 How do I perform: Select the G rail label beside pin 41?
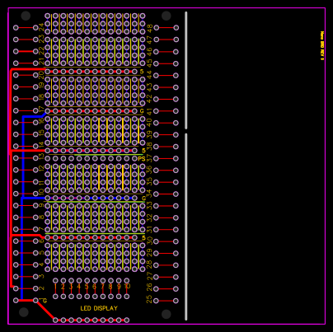(142, 111)
